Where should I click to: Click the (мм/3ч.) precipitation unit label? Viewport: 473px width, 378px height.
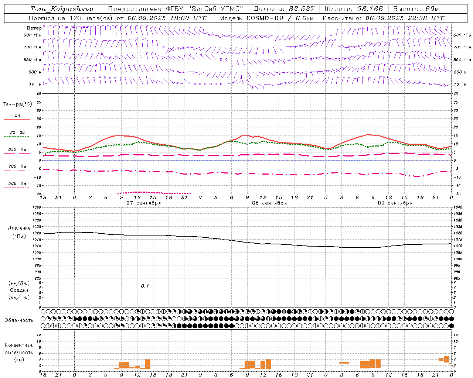19,283
